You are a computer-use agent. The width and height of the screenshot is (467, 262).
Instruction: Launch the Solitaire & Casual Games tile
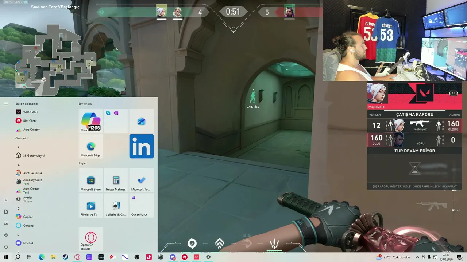click(116, 205)
